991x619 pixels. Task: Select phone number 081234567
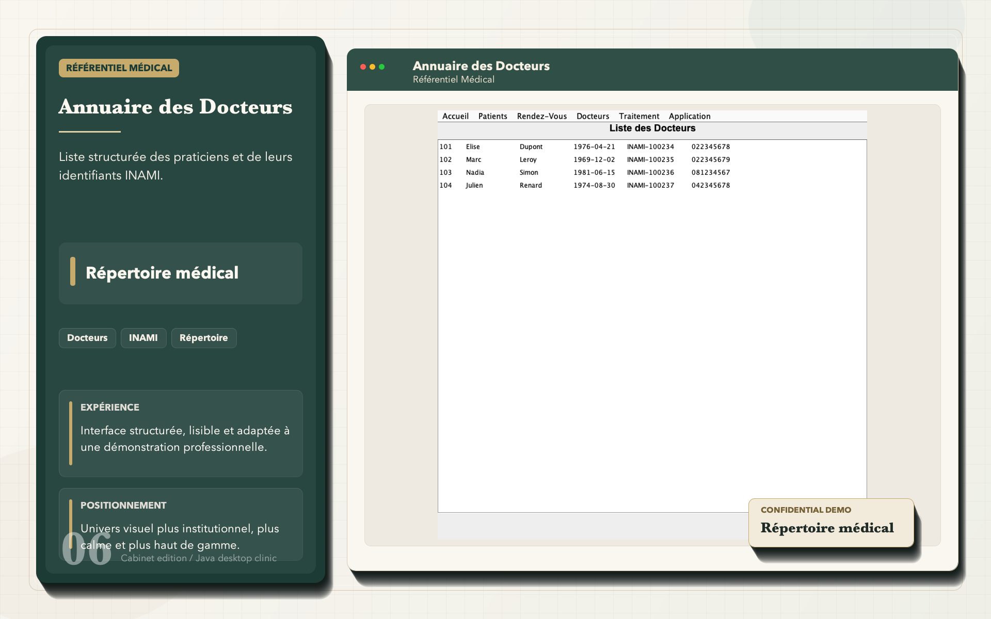[711, 172]
